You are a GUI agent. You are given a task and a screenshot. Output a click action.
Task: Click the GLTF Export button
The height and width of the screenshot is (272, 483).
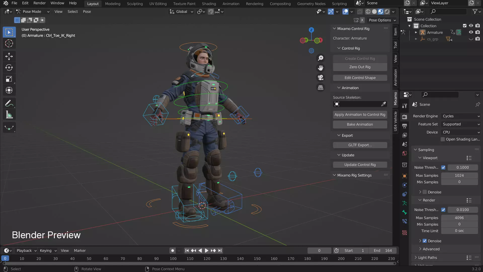coord(360,145)
